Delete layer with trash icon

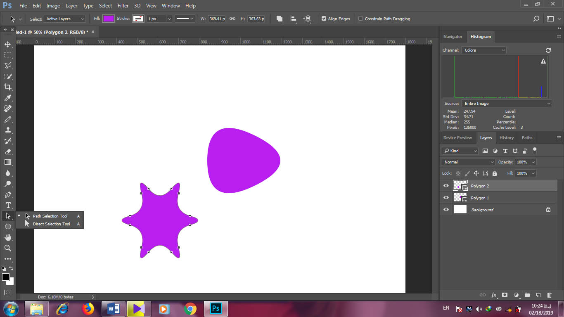[549, 295]
